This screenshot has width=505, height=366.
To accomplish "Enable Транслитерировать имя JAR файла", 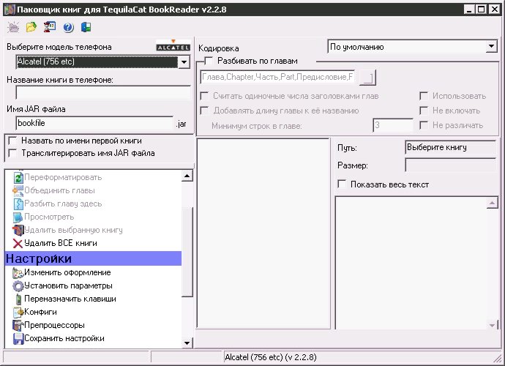I will click(12, 153).
